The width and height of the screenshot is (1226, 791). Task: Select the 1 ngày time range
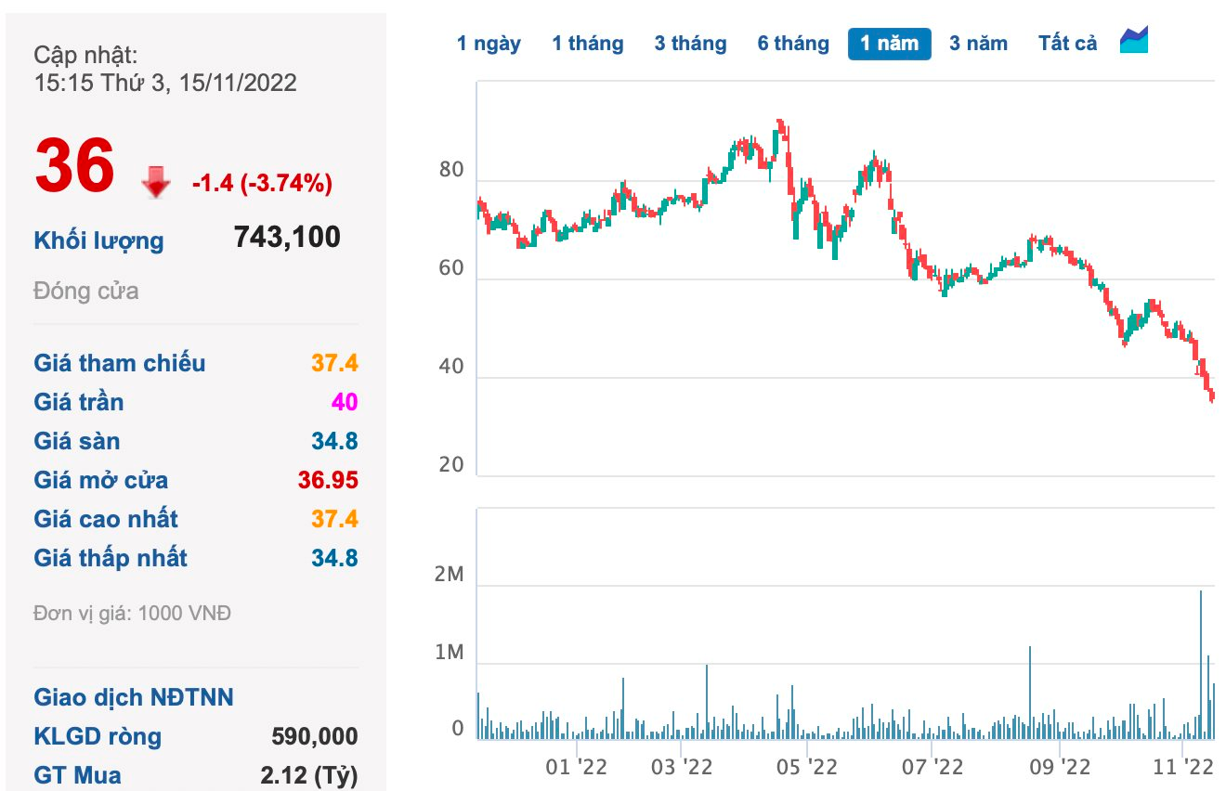[489, 44]
